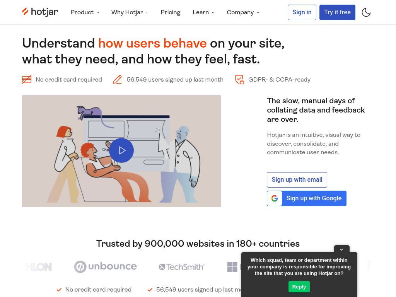Click the Unbounce logo
Screen dimensions: 396x297
[x=105, y=267]
